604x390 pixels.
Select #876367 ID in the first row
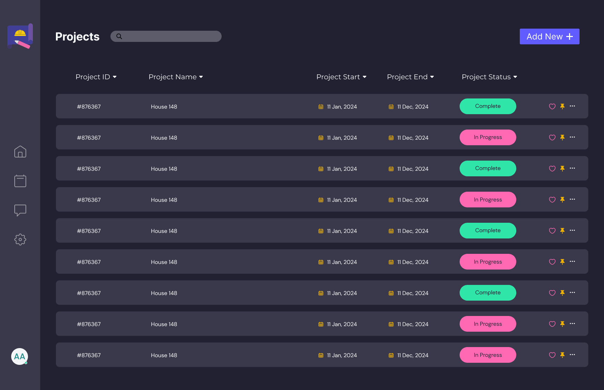pyautogui.click(x=89, y=107)
